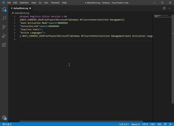Open the Manage gear icon

tap(4, 117)
